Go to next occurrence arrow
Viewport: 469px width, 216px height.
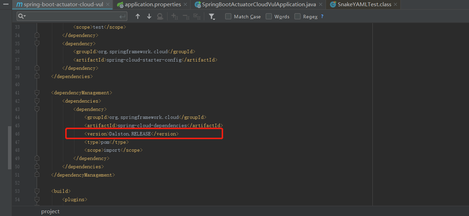point(149,16)
